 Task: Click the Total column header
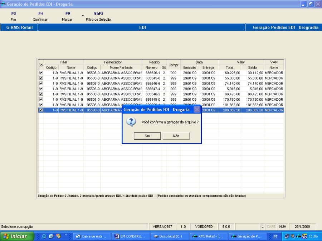[229, 67]
